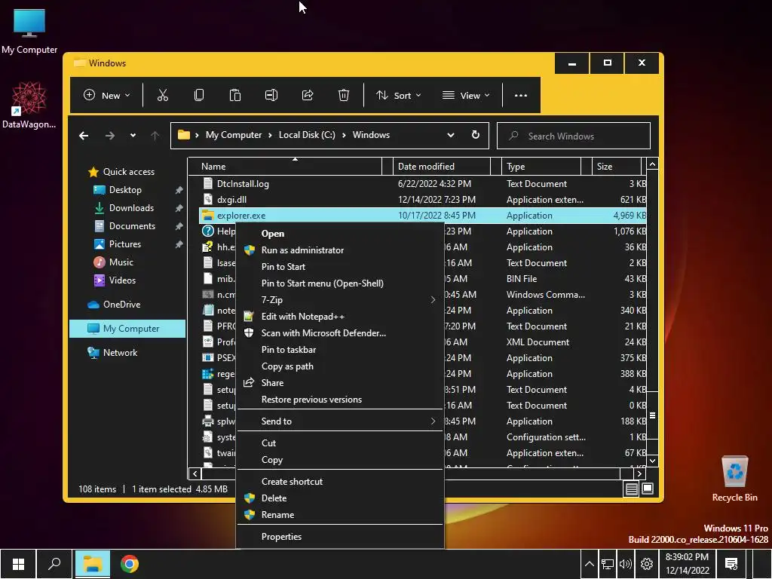
Task: Open OneDrive in navigation pane
Action: (x=121, y=305)
